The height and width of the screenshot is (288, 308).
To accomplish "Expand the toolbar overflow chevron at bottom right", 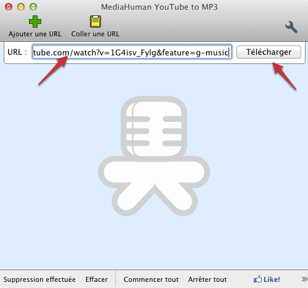I will pyautogui.click(x=304, y=279).
